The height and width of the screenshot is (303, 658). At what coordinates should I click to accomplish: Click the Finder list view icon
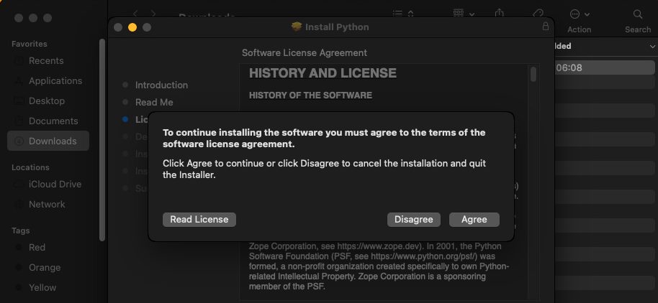(x=397, y=14)
